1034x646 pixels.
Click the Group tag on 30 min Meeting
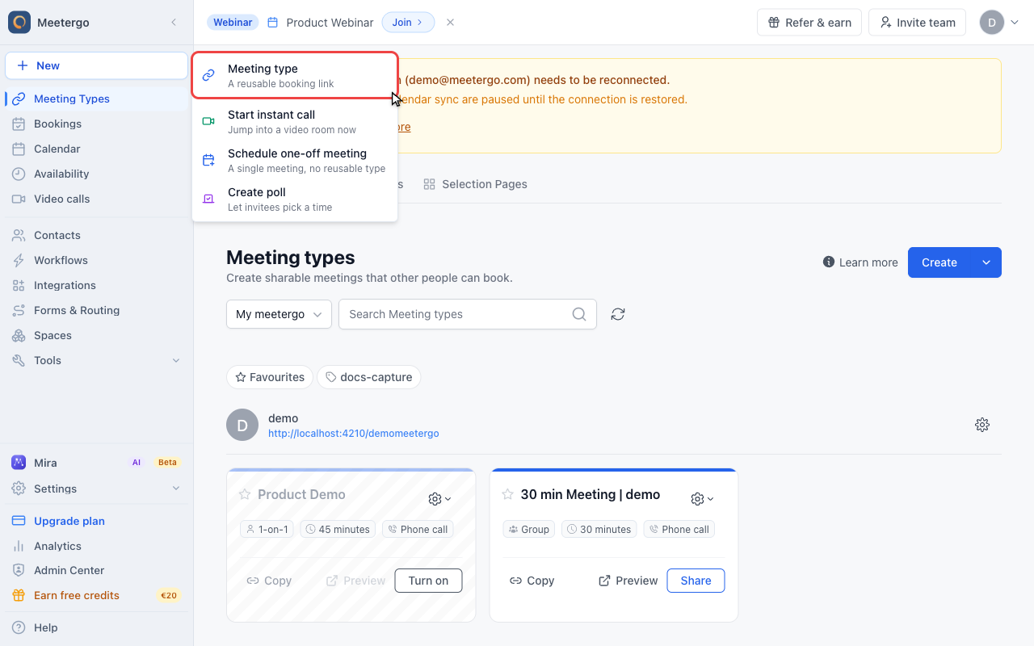530,530
